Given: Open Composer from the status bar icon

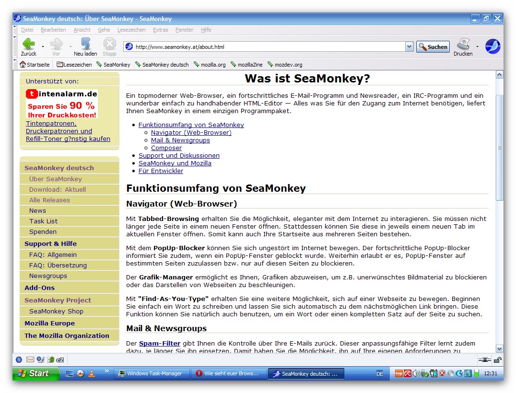Looking at the screenshot, I should [x=40, y=359].
